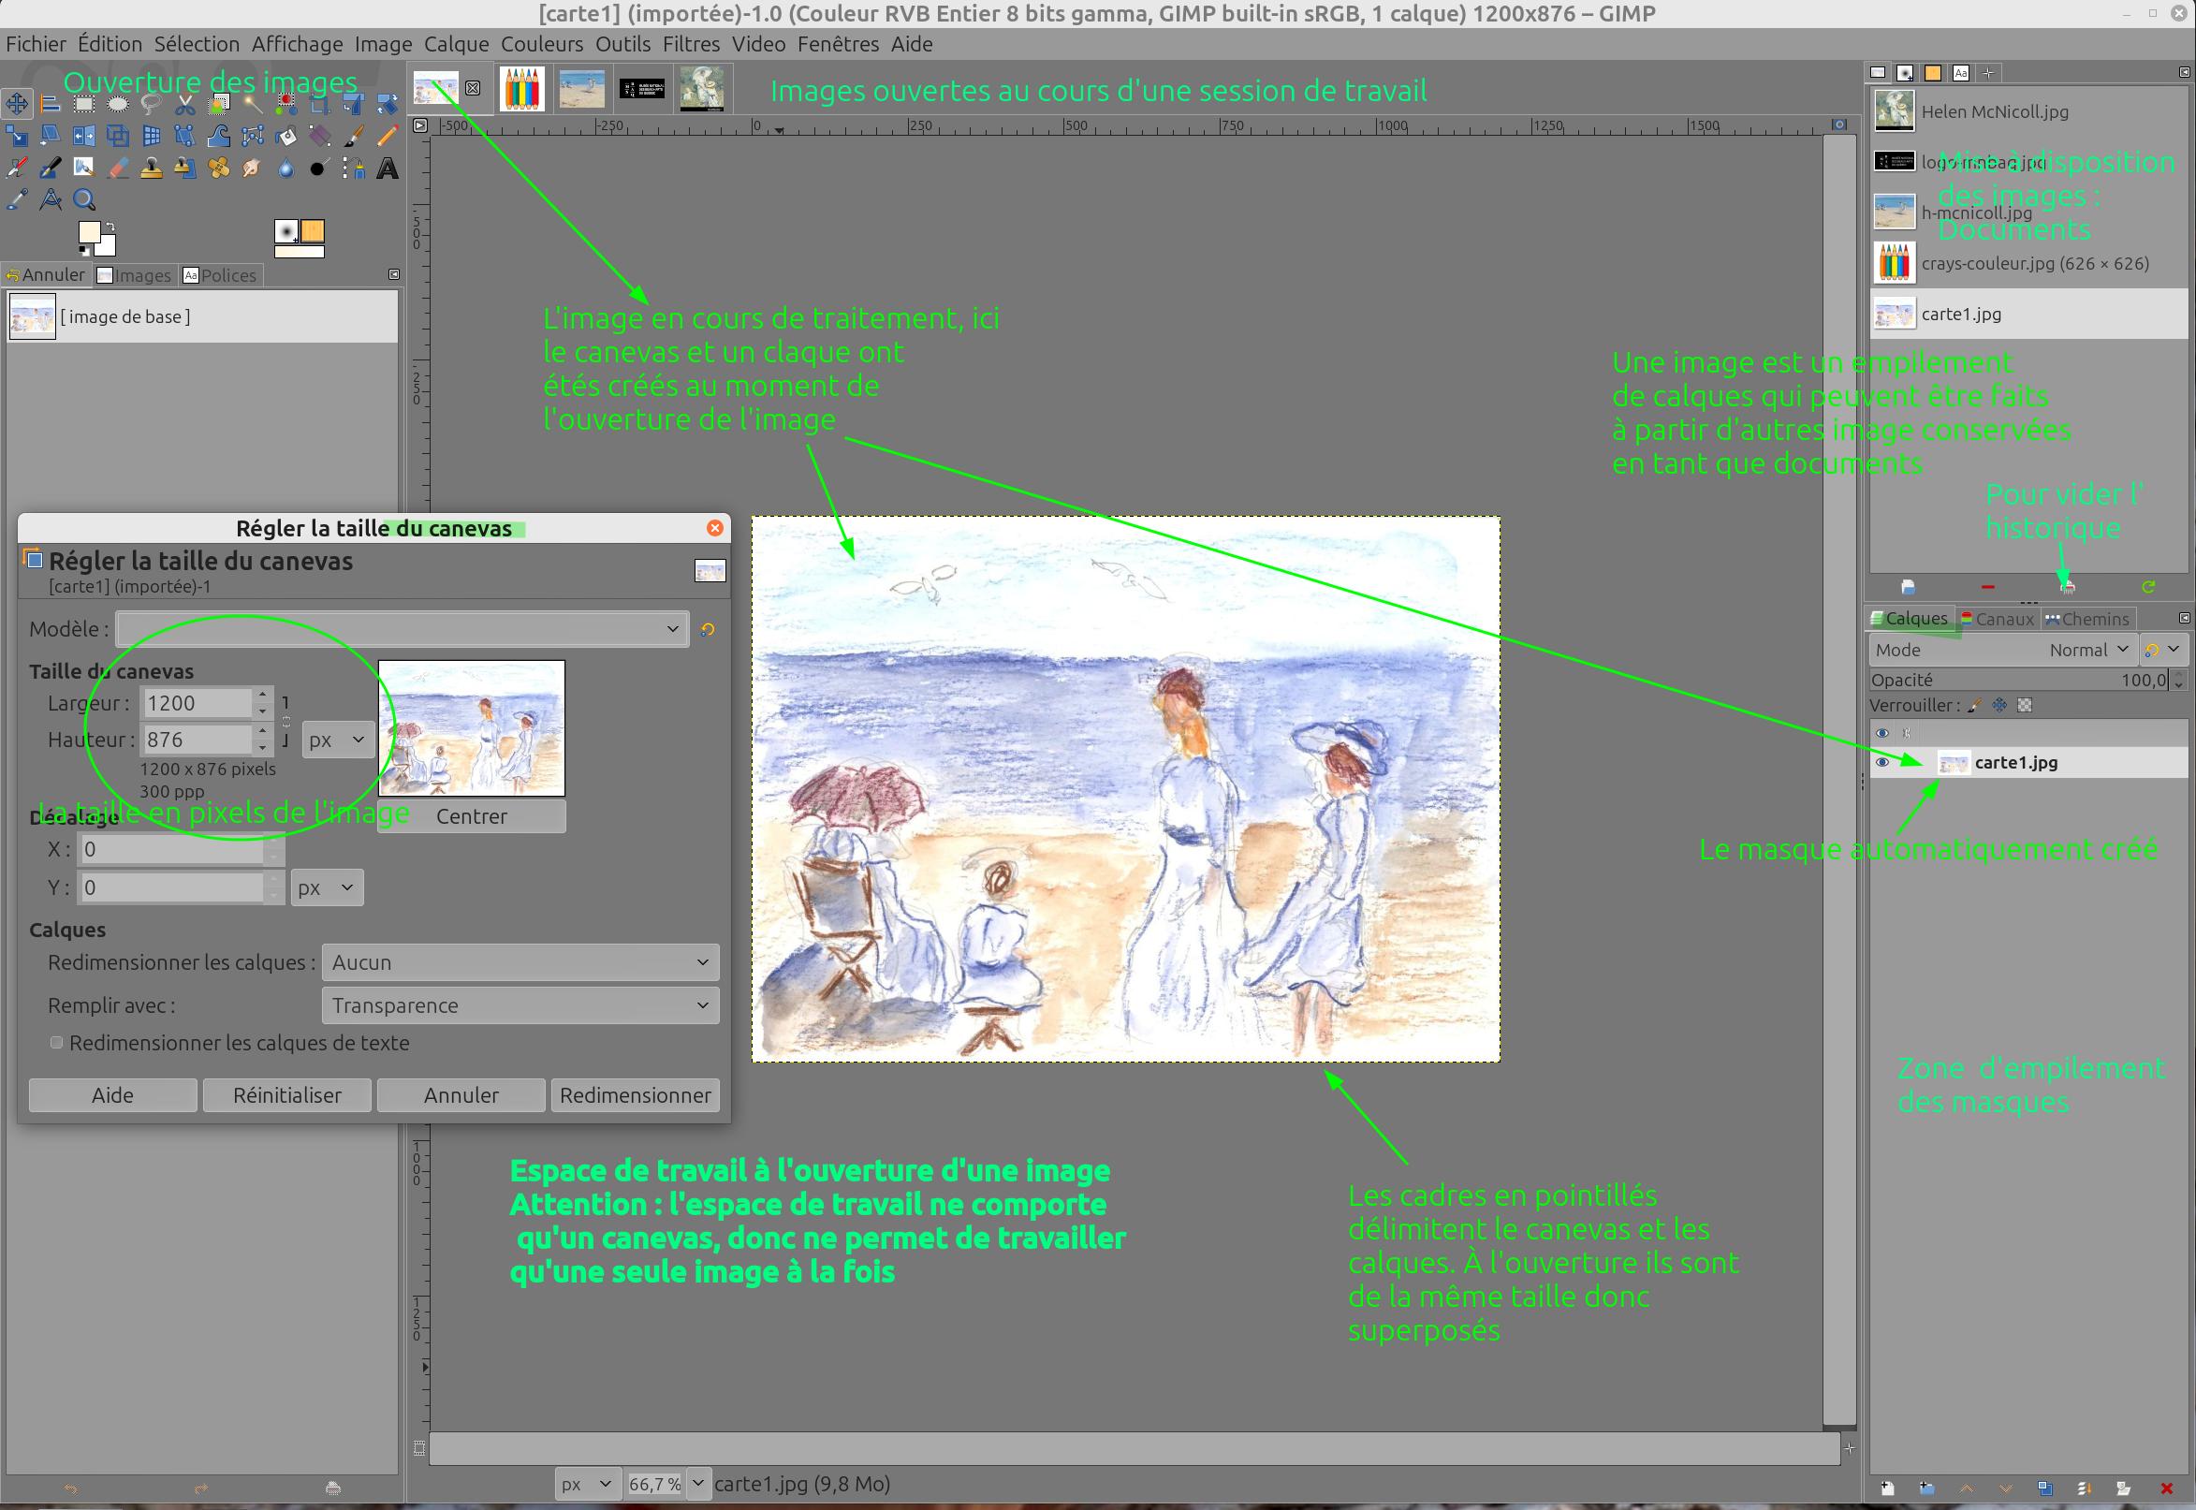Open crays-couleur.jpg in documents list
Image resolution: width=2196 pixels, height=1510 pixels.
[2028, 263]
